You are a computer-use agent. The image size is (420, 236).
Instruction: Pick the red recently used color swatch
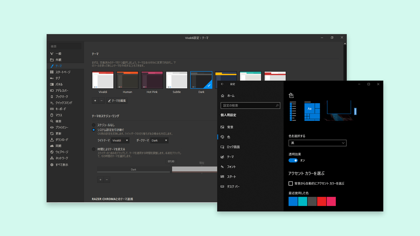(x=321, y=201)
